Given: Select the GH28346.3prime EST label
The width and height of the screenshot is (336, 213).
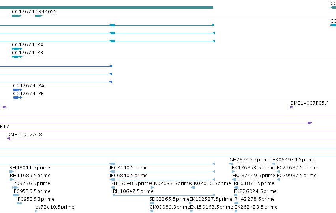Looking at the screenshot, I should [250, 160].
